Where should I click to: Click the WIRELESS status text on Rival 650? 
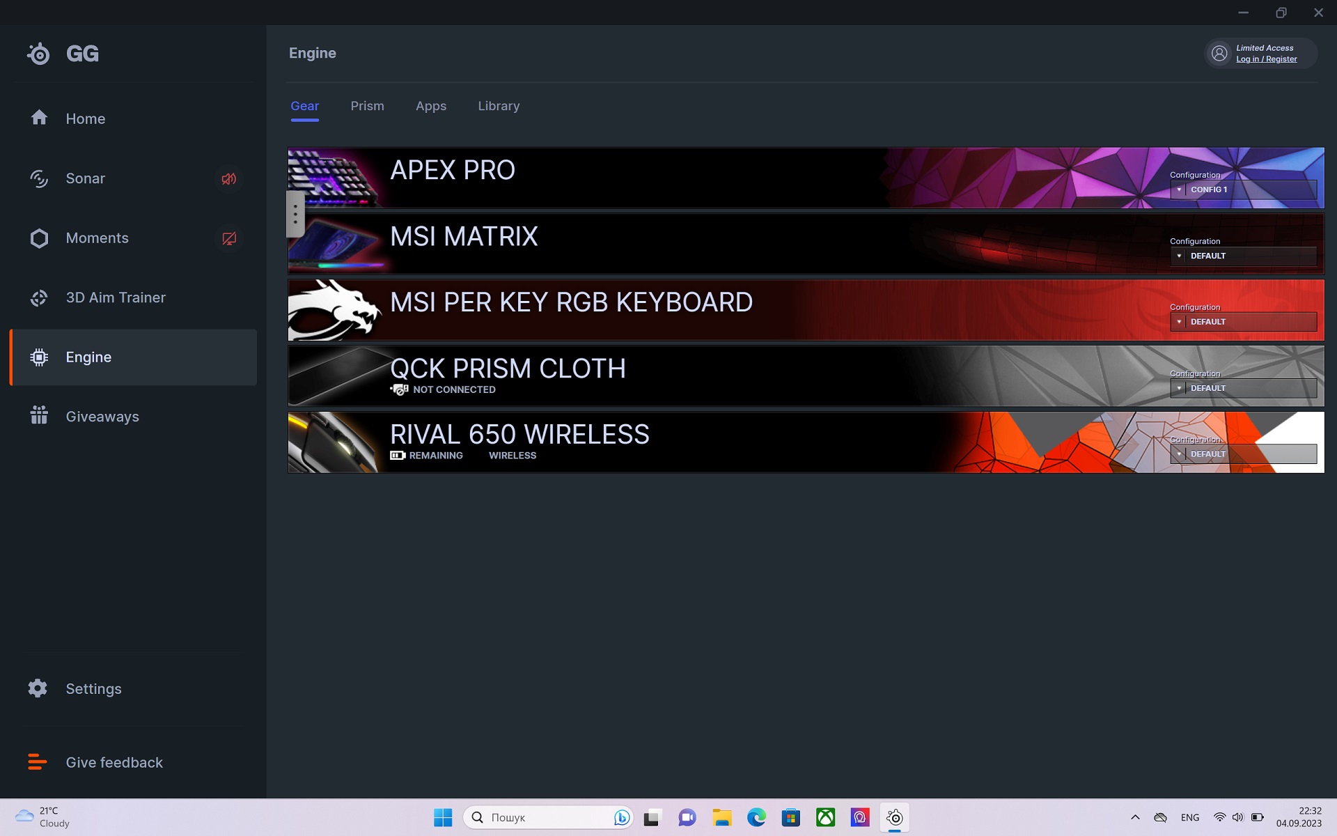coord(513,456)
